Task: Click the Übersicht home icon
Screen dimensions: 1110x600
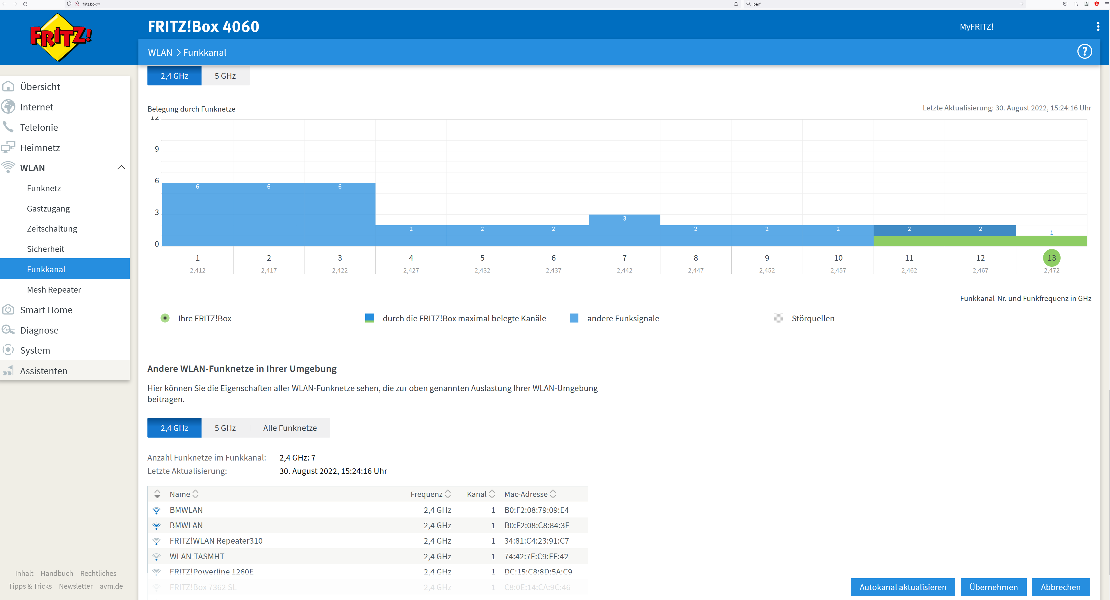Action: pos(8,87)
